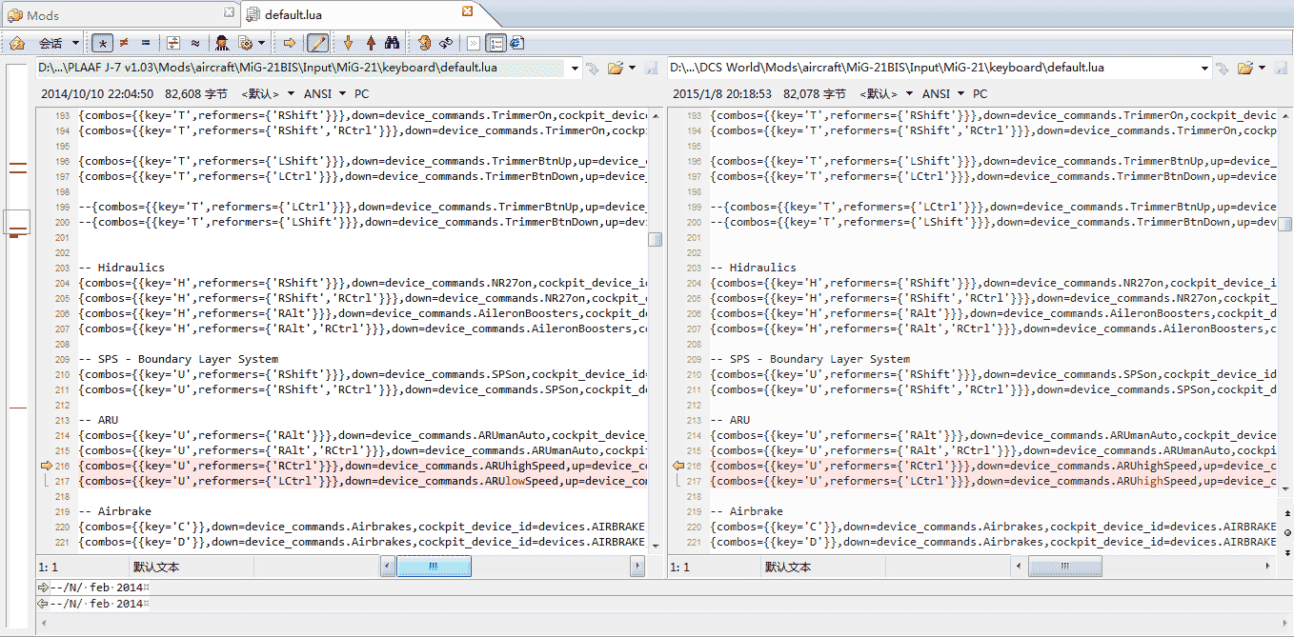Click left pane PC line-ending label
The image size is (1294, 637).
361,94
